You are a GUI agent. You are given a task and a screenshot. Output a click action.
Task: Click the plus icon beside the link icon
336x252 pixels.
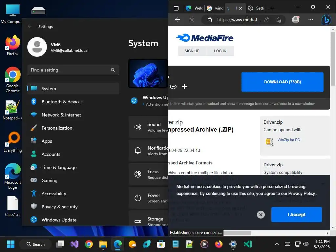pos(184,87)
